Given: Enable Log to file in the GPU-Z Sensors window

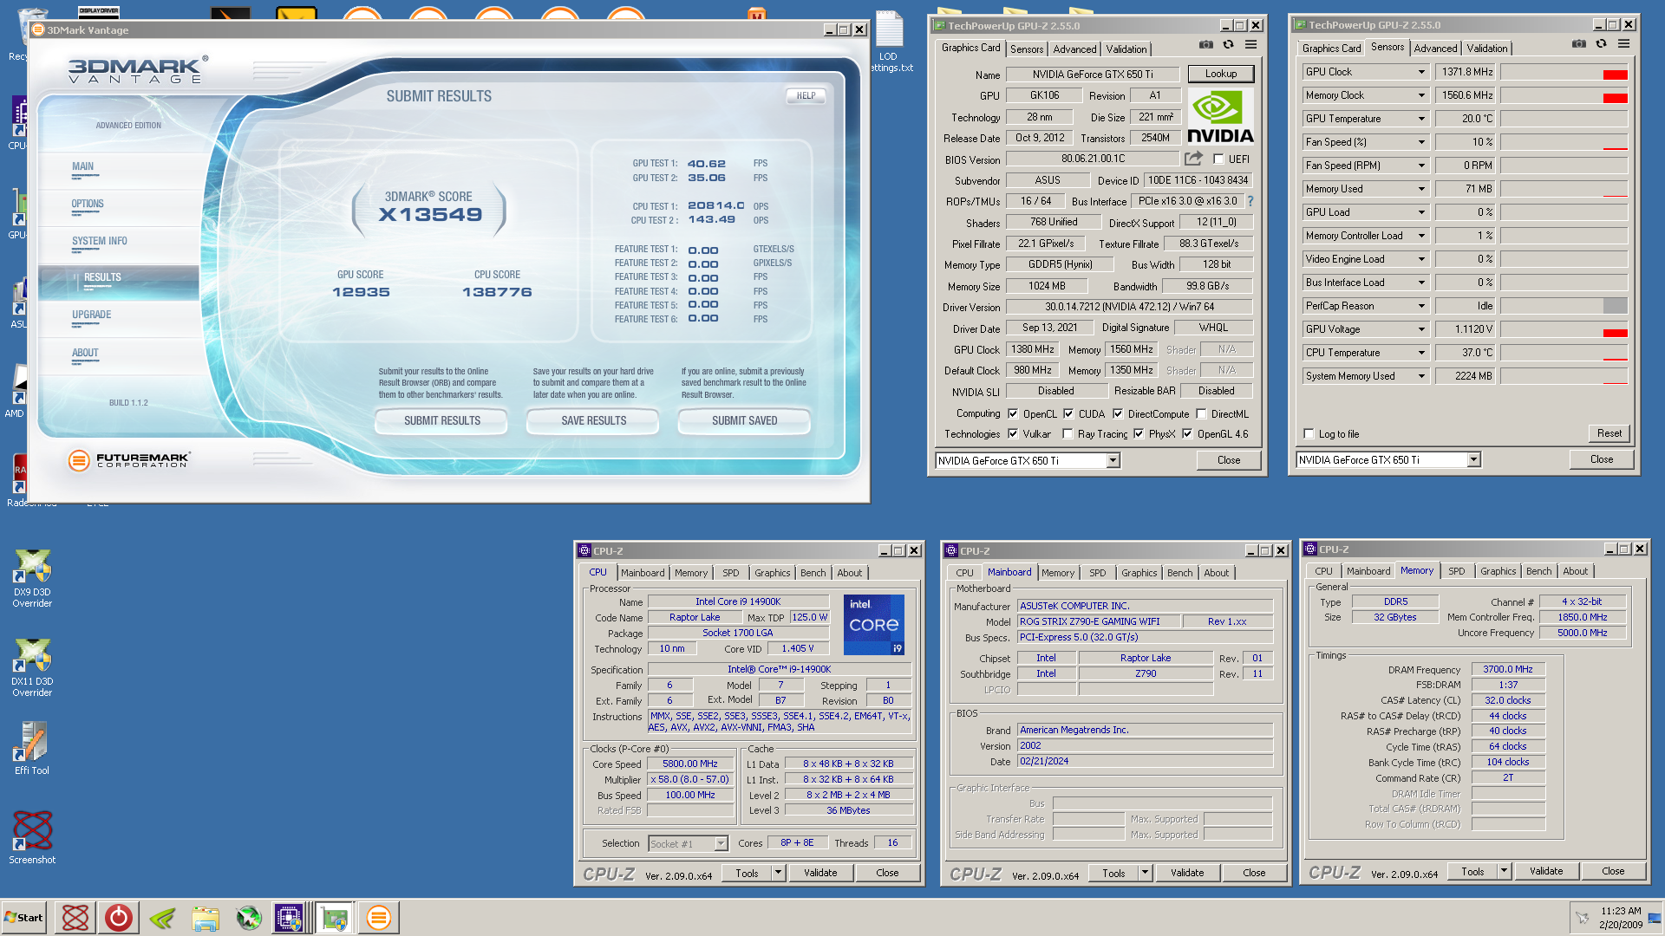Looking at the screenshot, I should [1309, 433].
